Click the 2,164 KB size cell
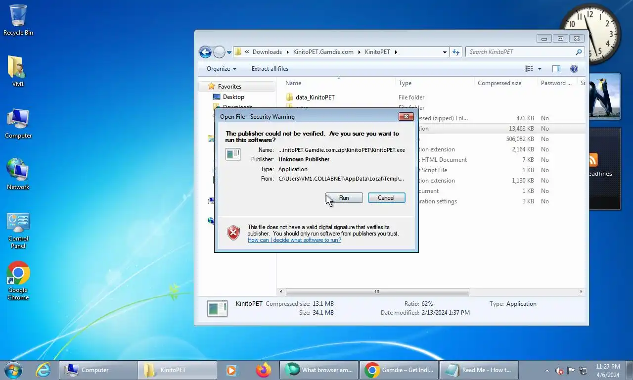The height and width of the screenshot is (380, 633). pyautogui.click(x=523, y=149)
